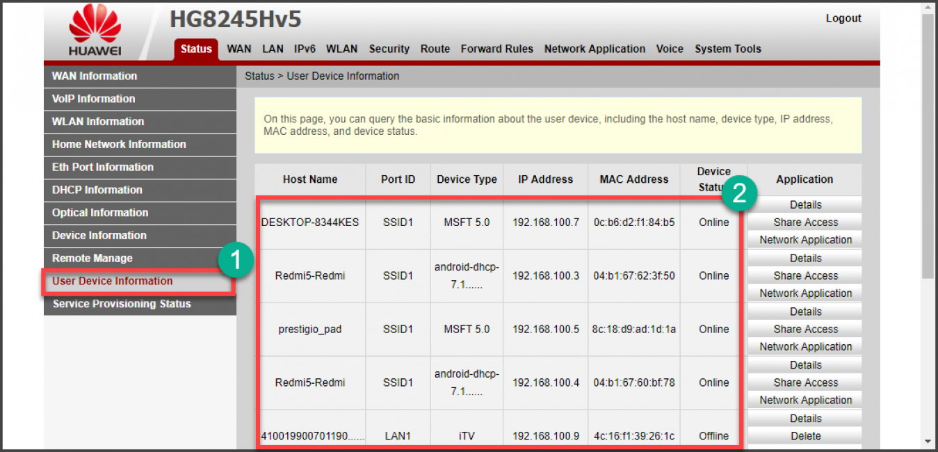The width and height of the screenshot is (938, 452).
Task: Click the iTV device type cell
Action: (x=467, y=437)
